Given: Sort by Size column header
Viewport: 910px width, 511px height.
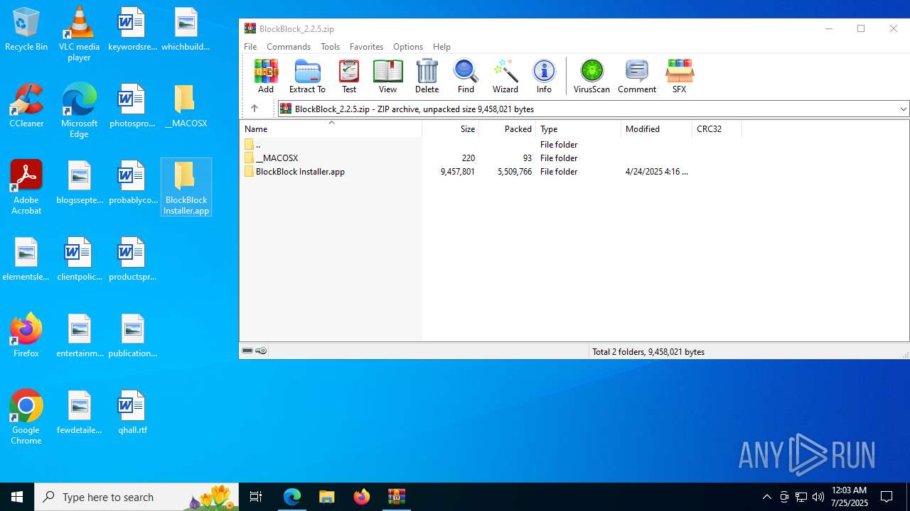Looking at the screenshot, I should 451,129.
